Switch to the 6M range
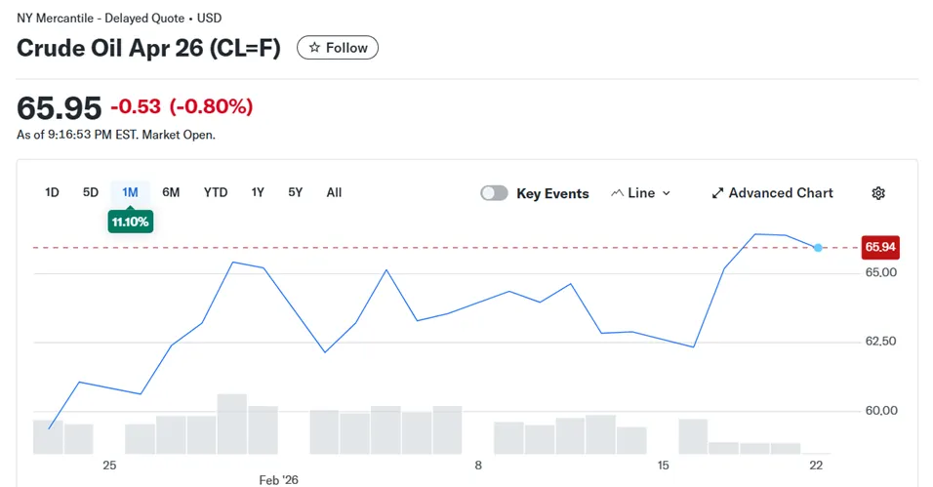This screenshot has width=933, height=487. pyautogui.click(x=171, y=192)
